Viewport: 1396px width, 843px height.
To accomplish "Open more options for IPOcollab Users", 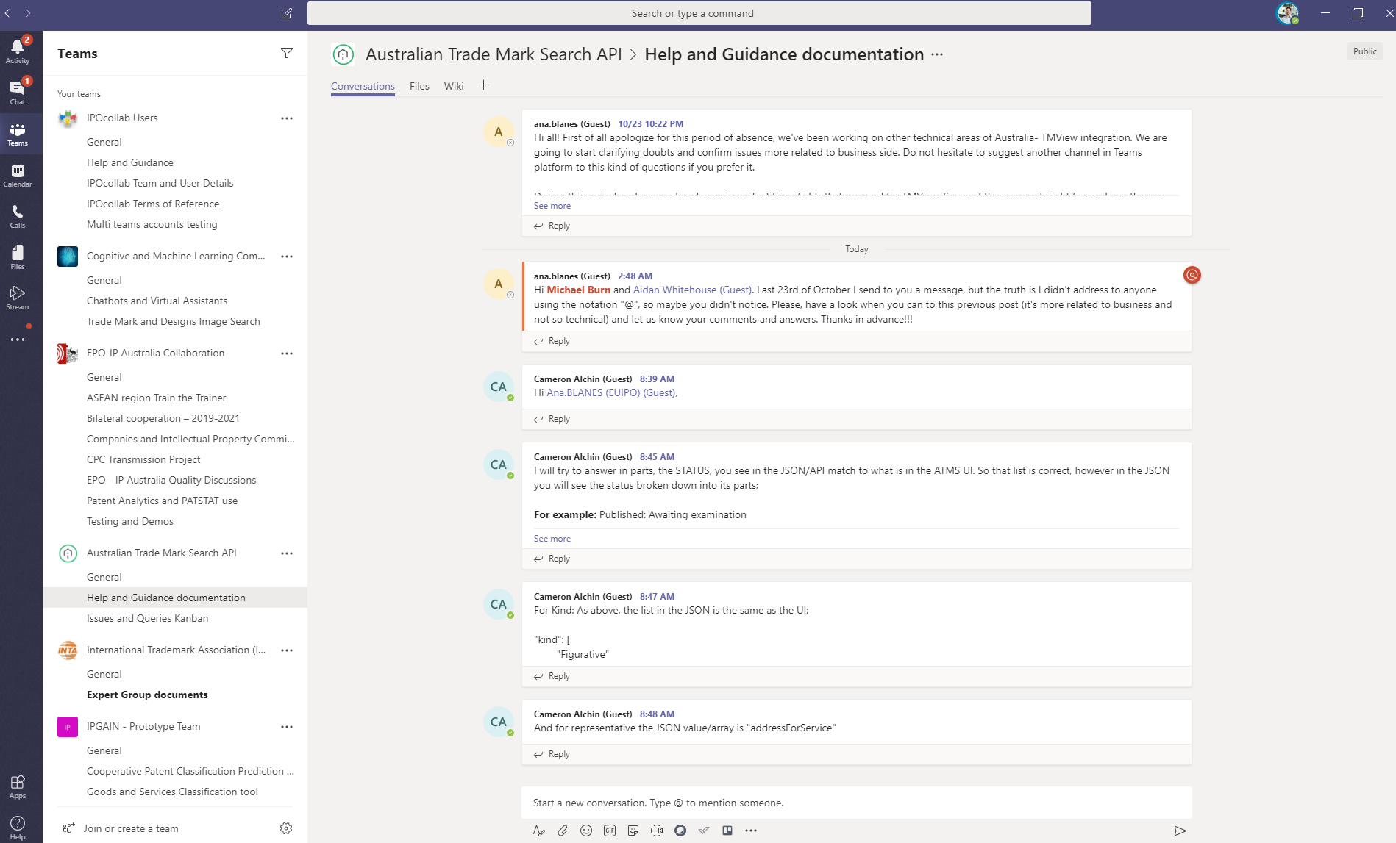I will (x=287, y=118).
